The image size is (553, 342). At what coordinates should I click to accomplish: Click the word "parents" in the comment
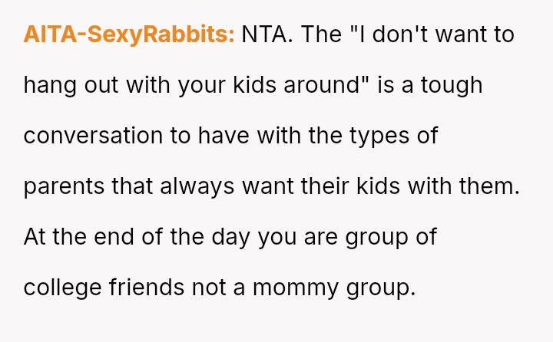[64, 186]
